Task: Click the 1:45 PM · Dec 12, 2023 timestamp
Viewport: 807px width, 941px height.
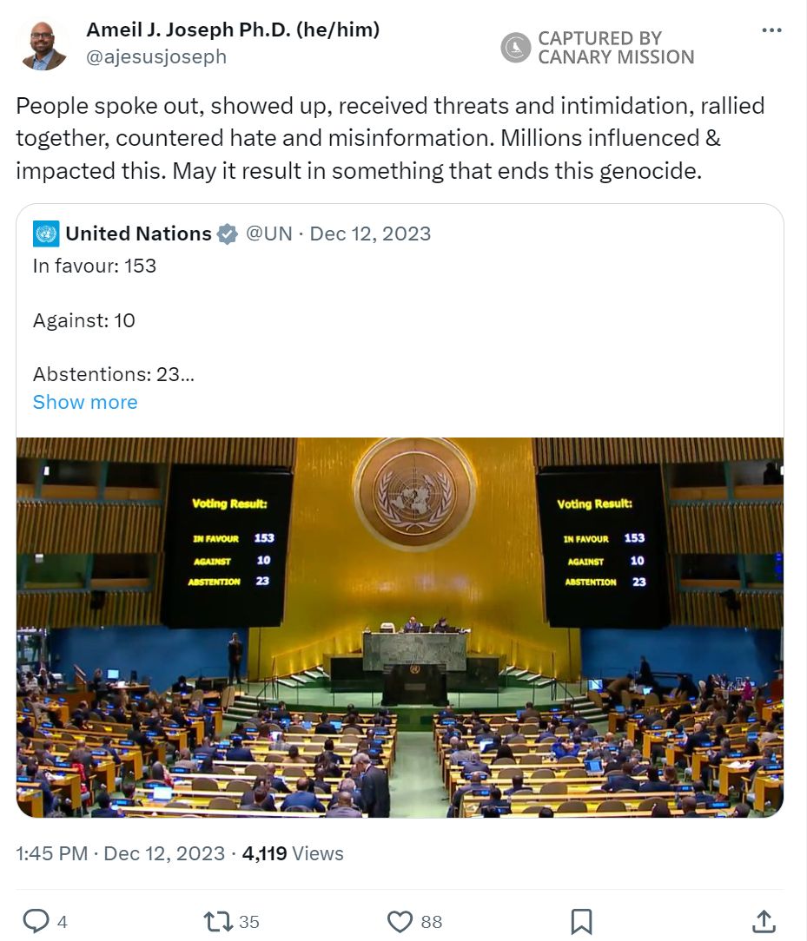Action: (x=121, y=853)
